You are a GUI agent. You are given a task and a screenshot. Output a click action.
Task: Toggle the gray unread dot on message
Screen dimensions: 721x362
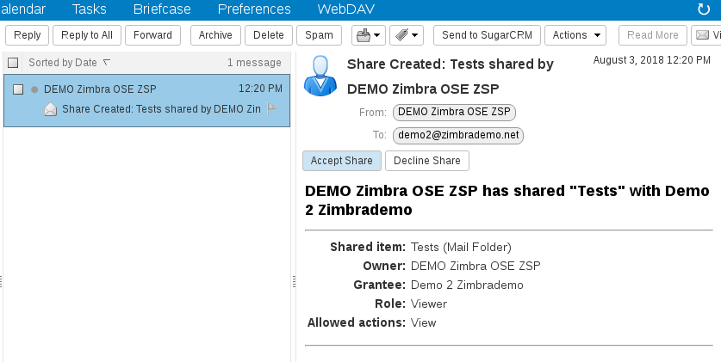point(34,89)
